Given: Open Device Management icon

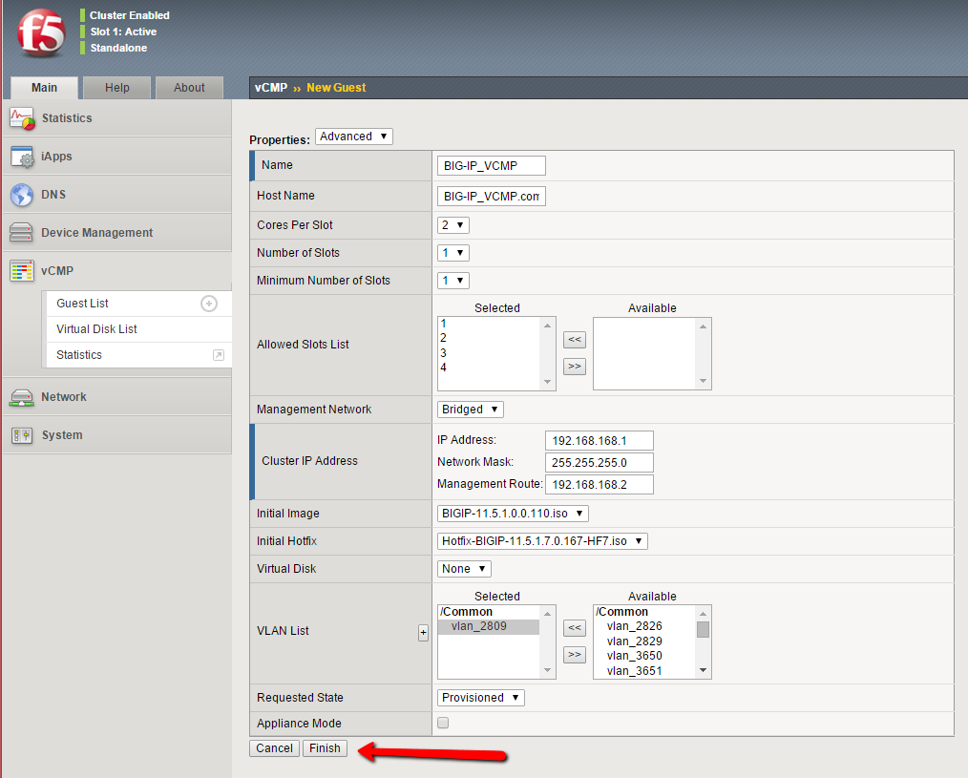Looking at the screenshot, I should (x=22, y=233).
